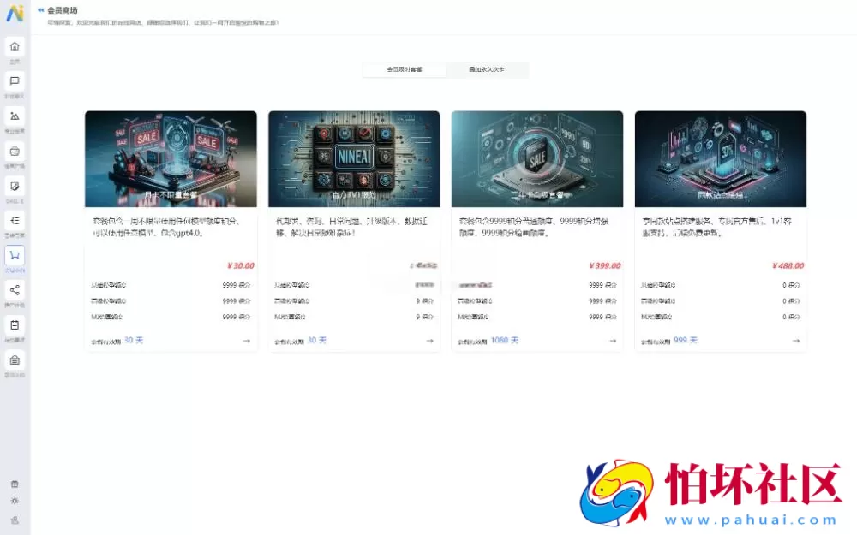The image size is (857, 535).
Task: Open the contact-us icon in sidebar
Action: [15, 360]
